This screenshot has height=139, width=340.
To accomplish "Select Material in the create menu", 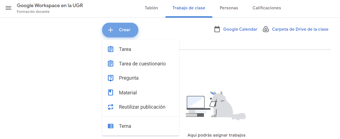I will pyautogui.click(x=141, y=92).
